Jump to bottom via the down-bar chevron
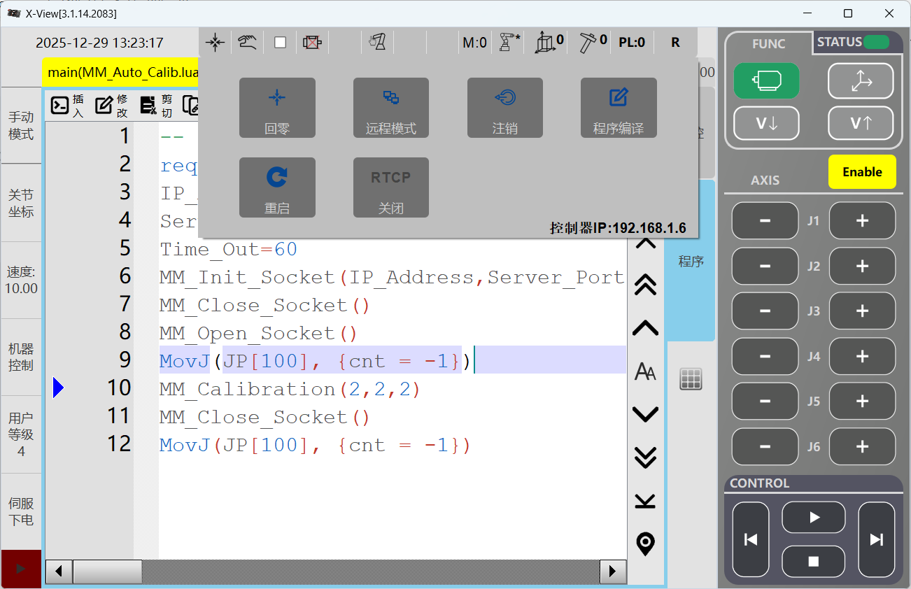This screenshot has height=589, width=911. pos(644,501)
